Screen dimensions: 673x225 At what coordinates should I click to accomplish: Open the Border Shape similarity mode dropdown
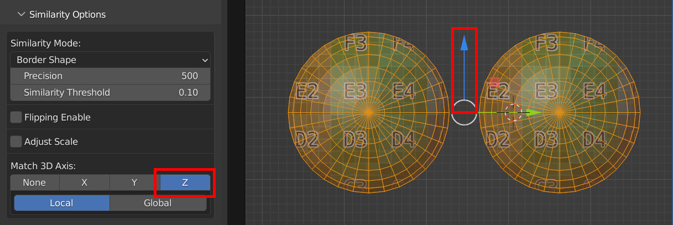click(111, 60)
